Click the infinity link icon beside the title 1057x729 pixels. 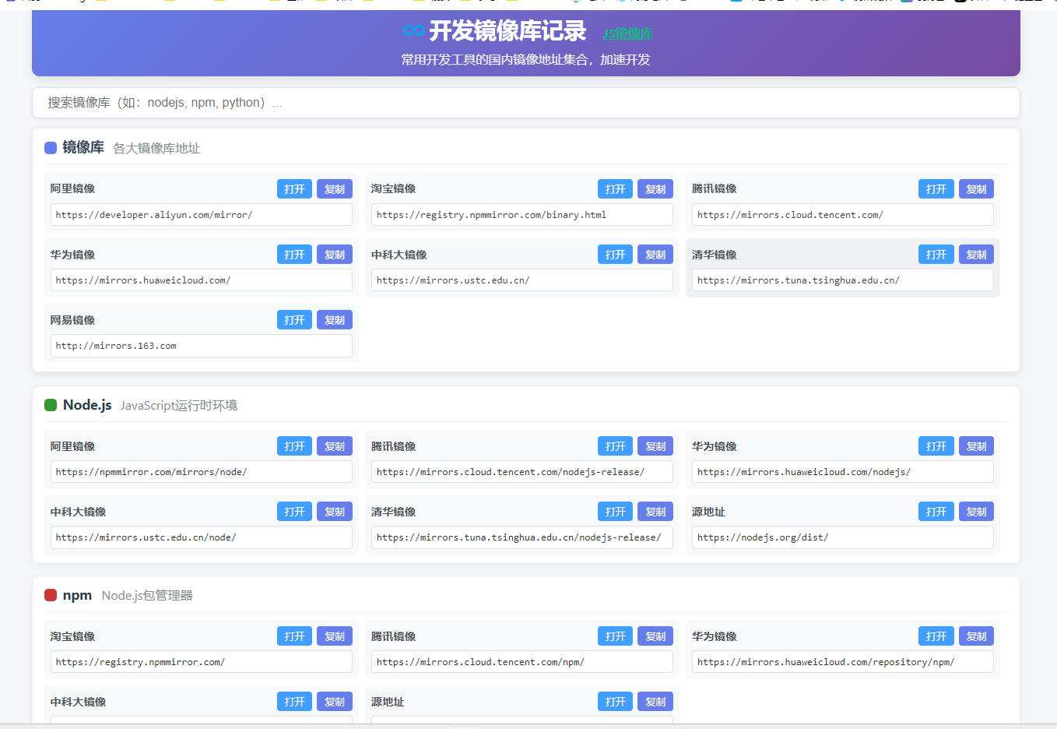pos(413,30)
